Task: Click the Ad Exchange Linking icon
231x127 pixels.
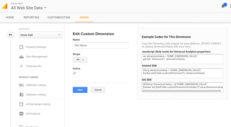Action: pyautogui.click(x=21, y=104)
